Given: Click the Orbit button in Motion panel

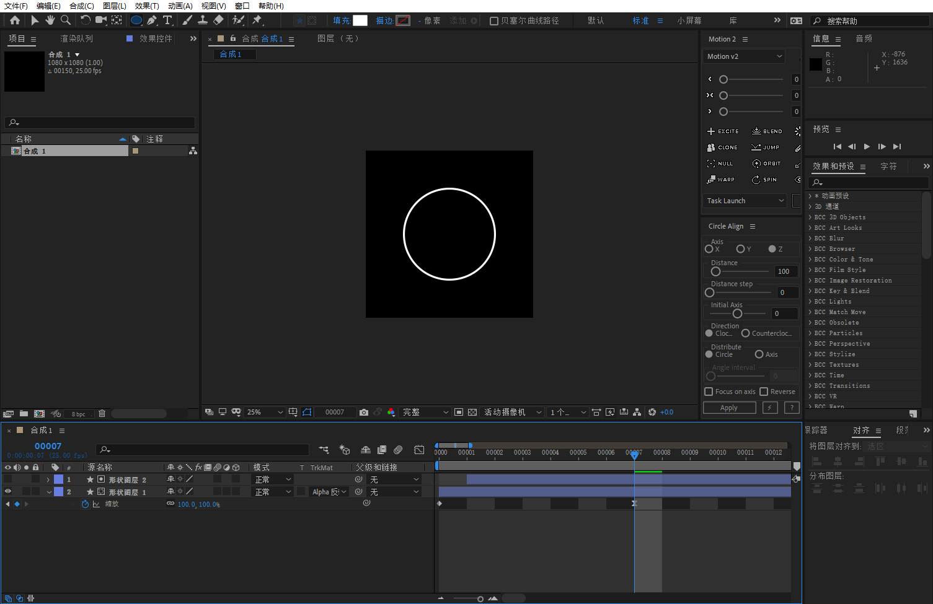Looking at the screenshot, I should click(766, 164).
